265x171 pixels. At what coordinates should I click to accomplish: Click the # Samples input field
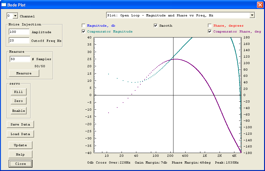pyautogui.click(x=20, y=59)
